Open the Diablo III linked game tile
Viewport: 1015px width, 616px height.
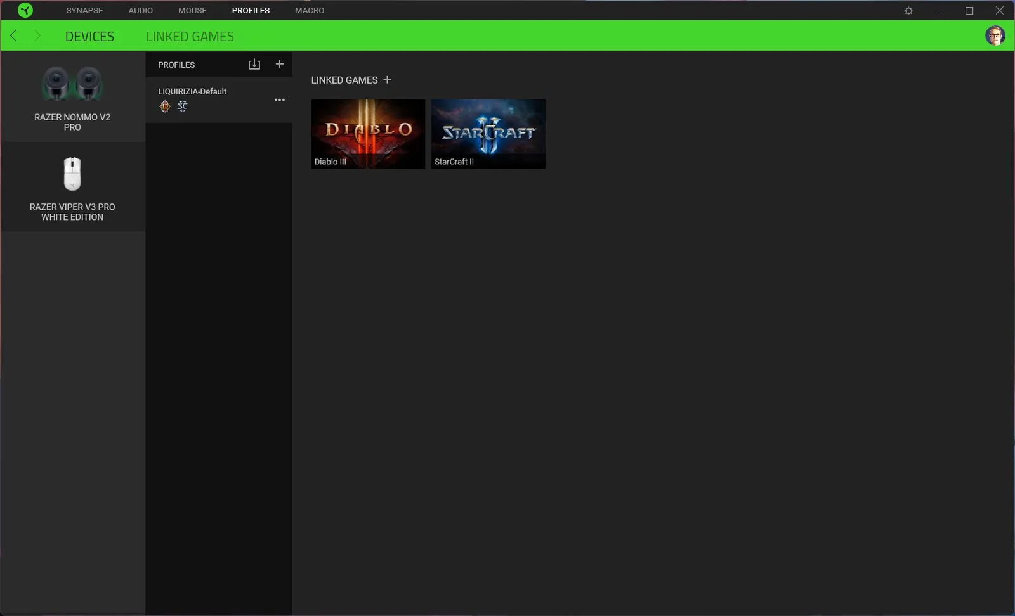click(x=368, y=134)
